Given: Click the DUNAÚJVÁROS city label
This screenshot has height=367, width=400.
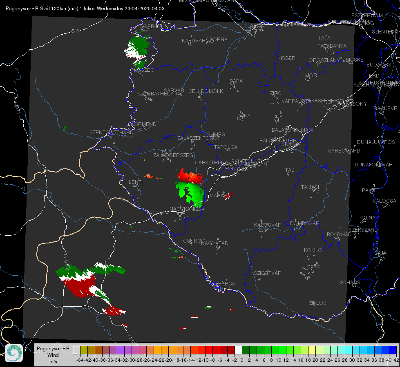Looking at the screenshot, I should point(376,142).
